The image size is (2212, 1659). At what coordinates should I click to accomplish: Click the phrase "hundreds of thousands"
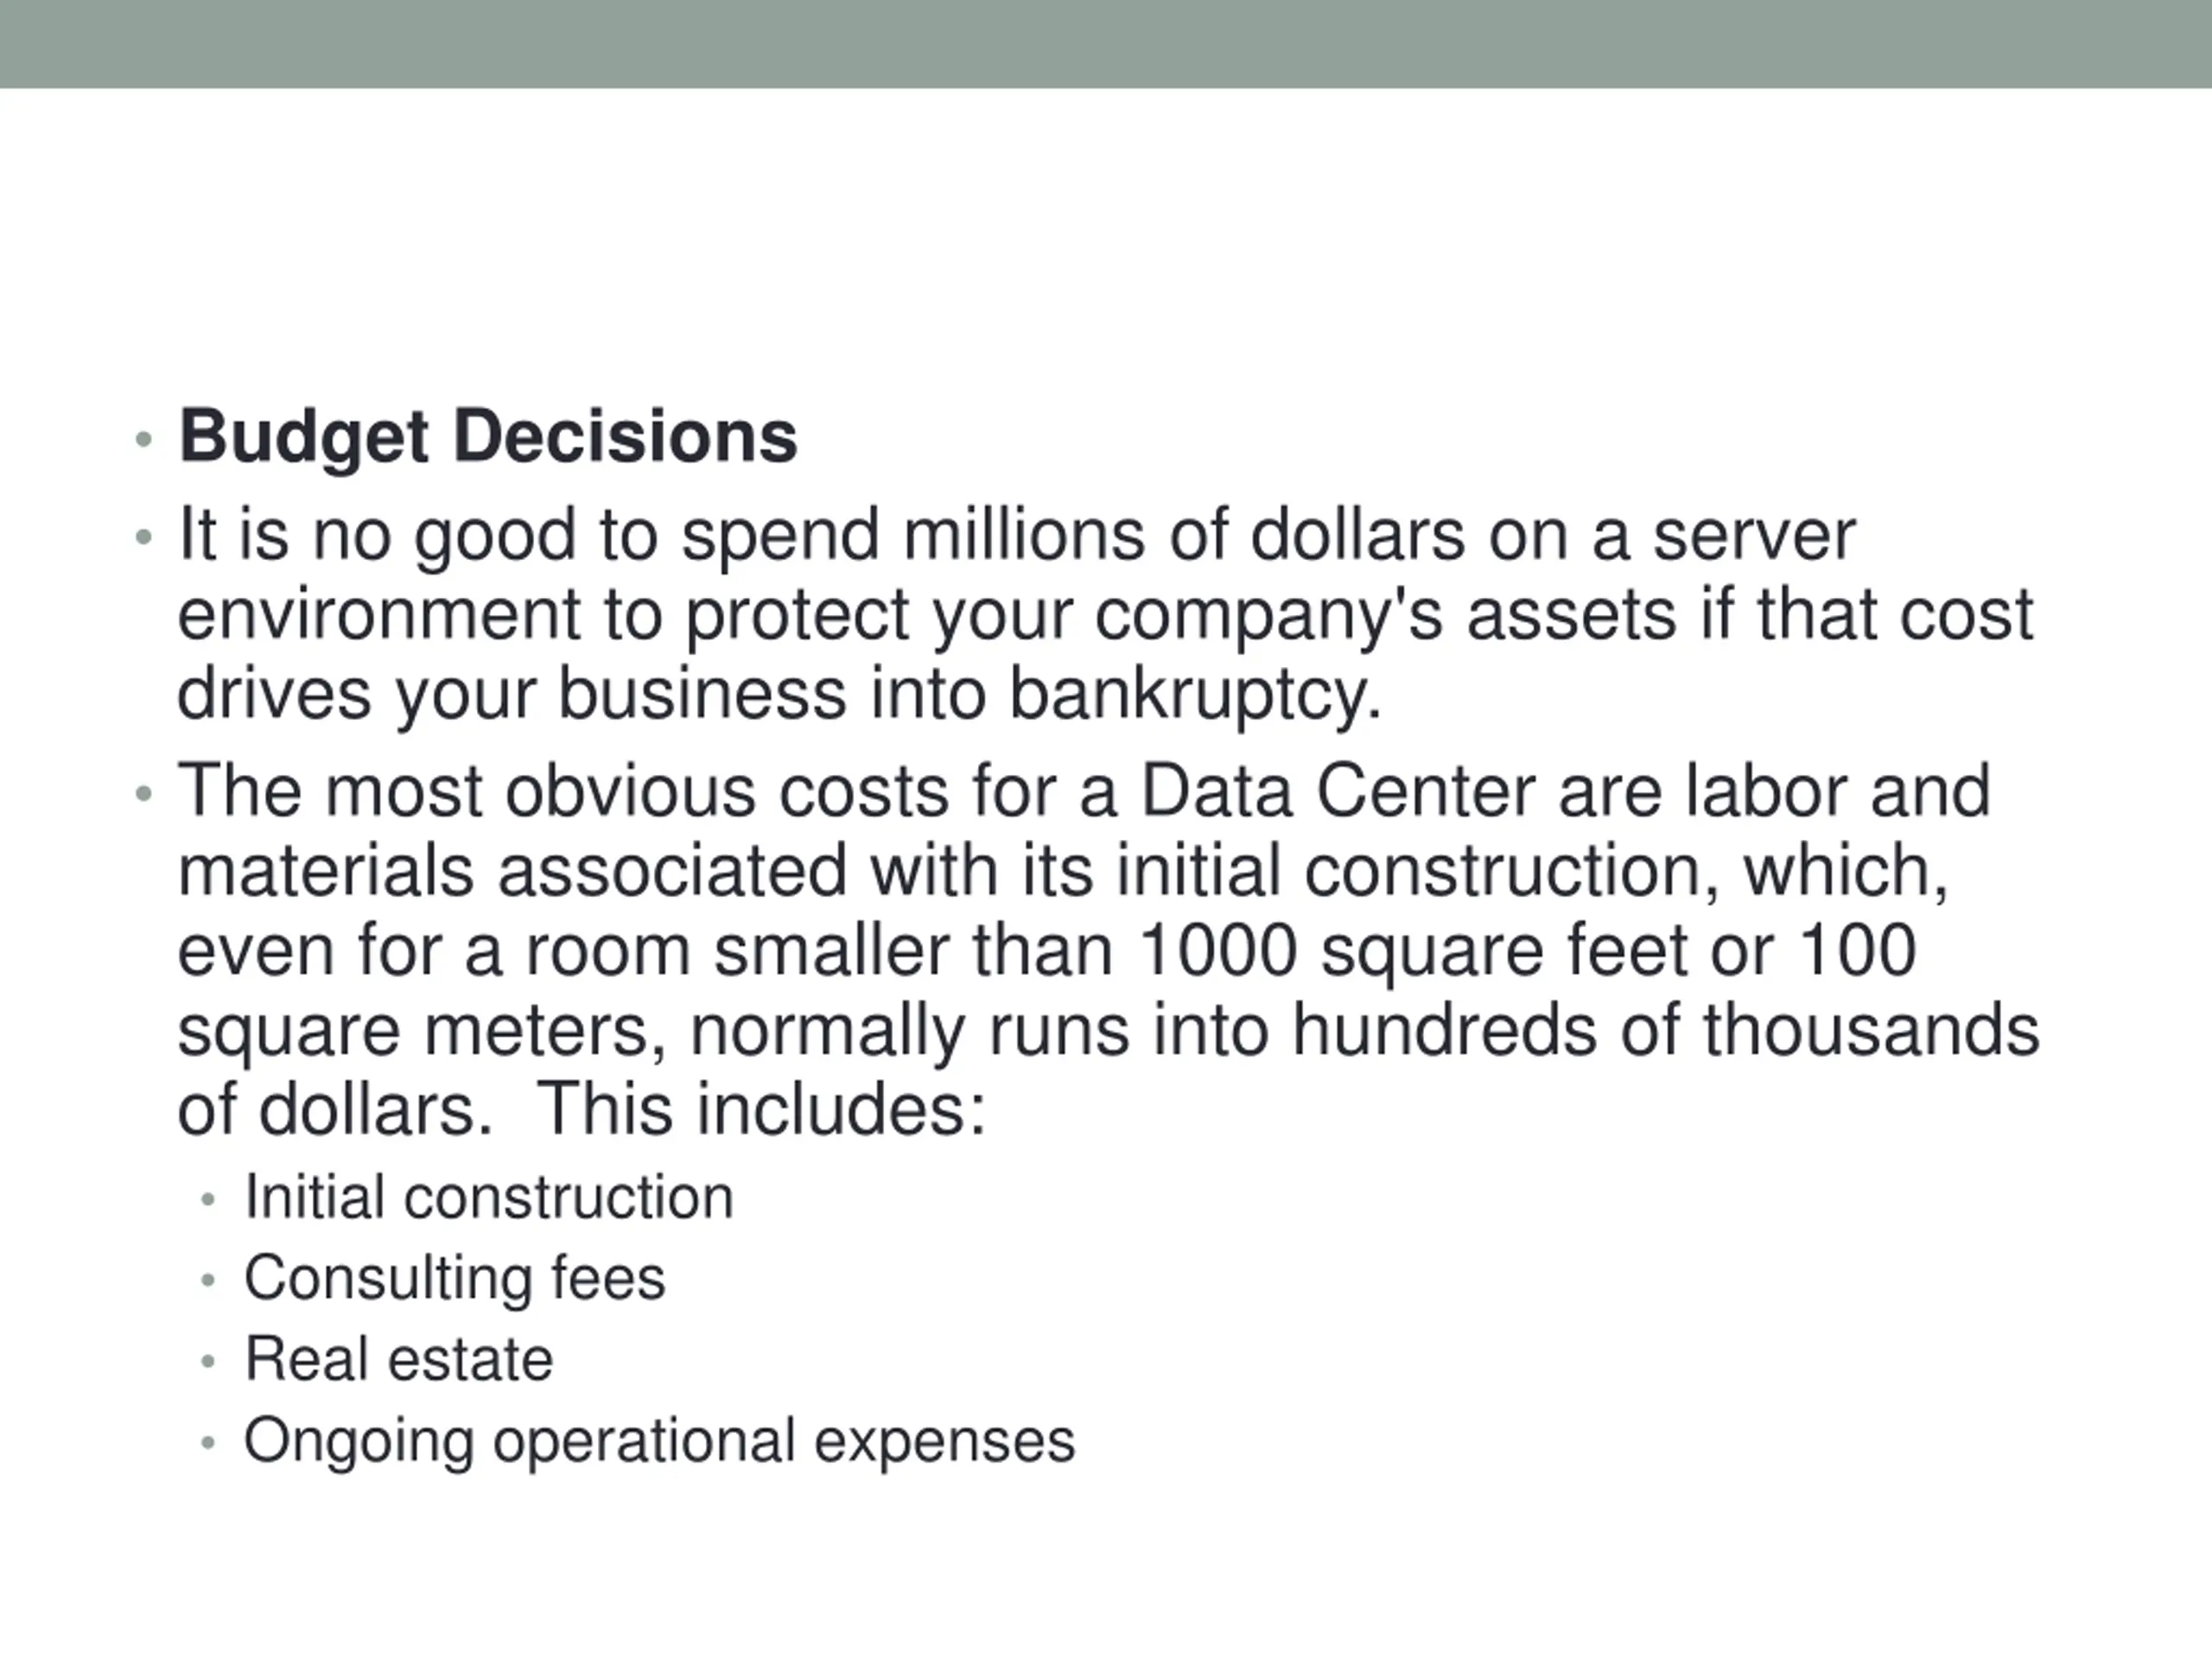pos(1665,1030)
